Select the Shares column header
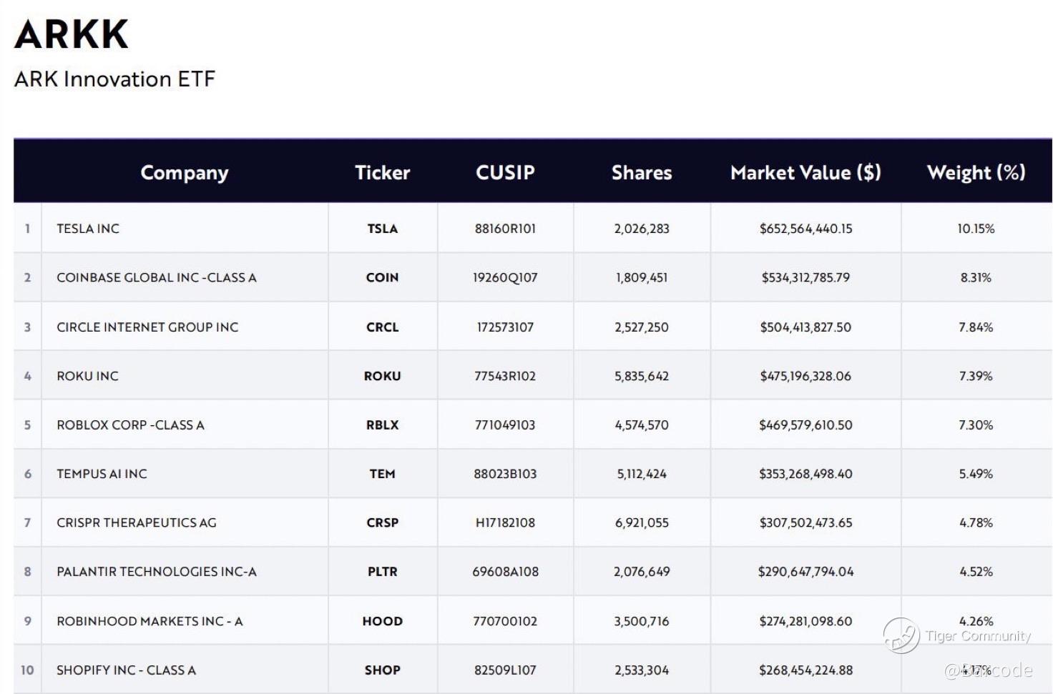This screenshot has height=694, width=1053. click(641, 172)
